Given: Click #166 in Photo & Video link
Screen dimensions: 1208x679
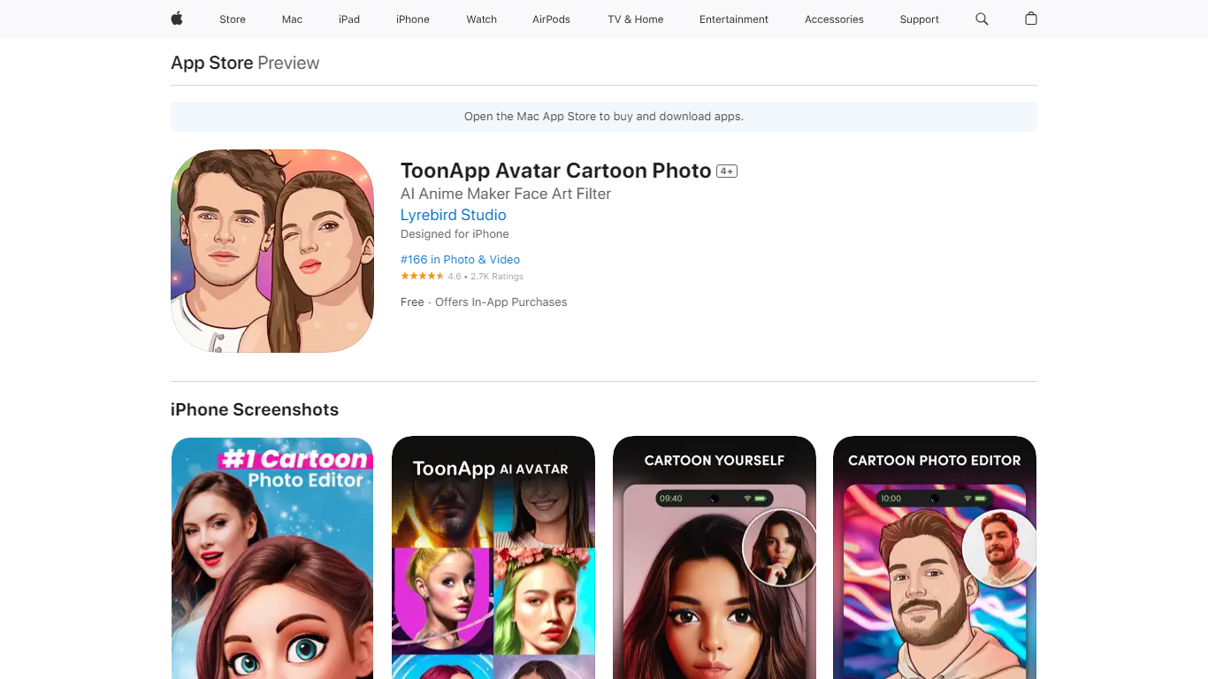Looking at the screenshot, I should [460, 259].
